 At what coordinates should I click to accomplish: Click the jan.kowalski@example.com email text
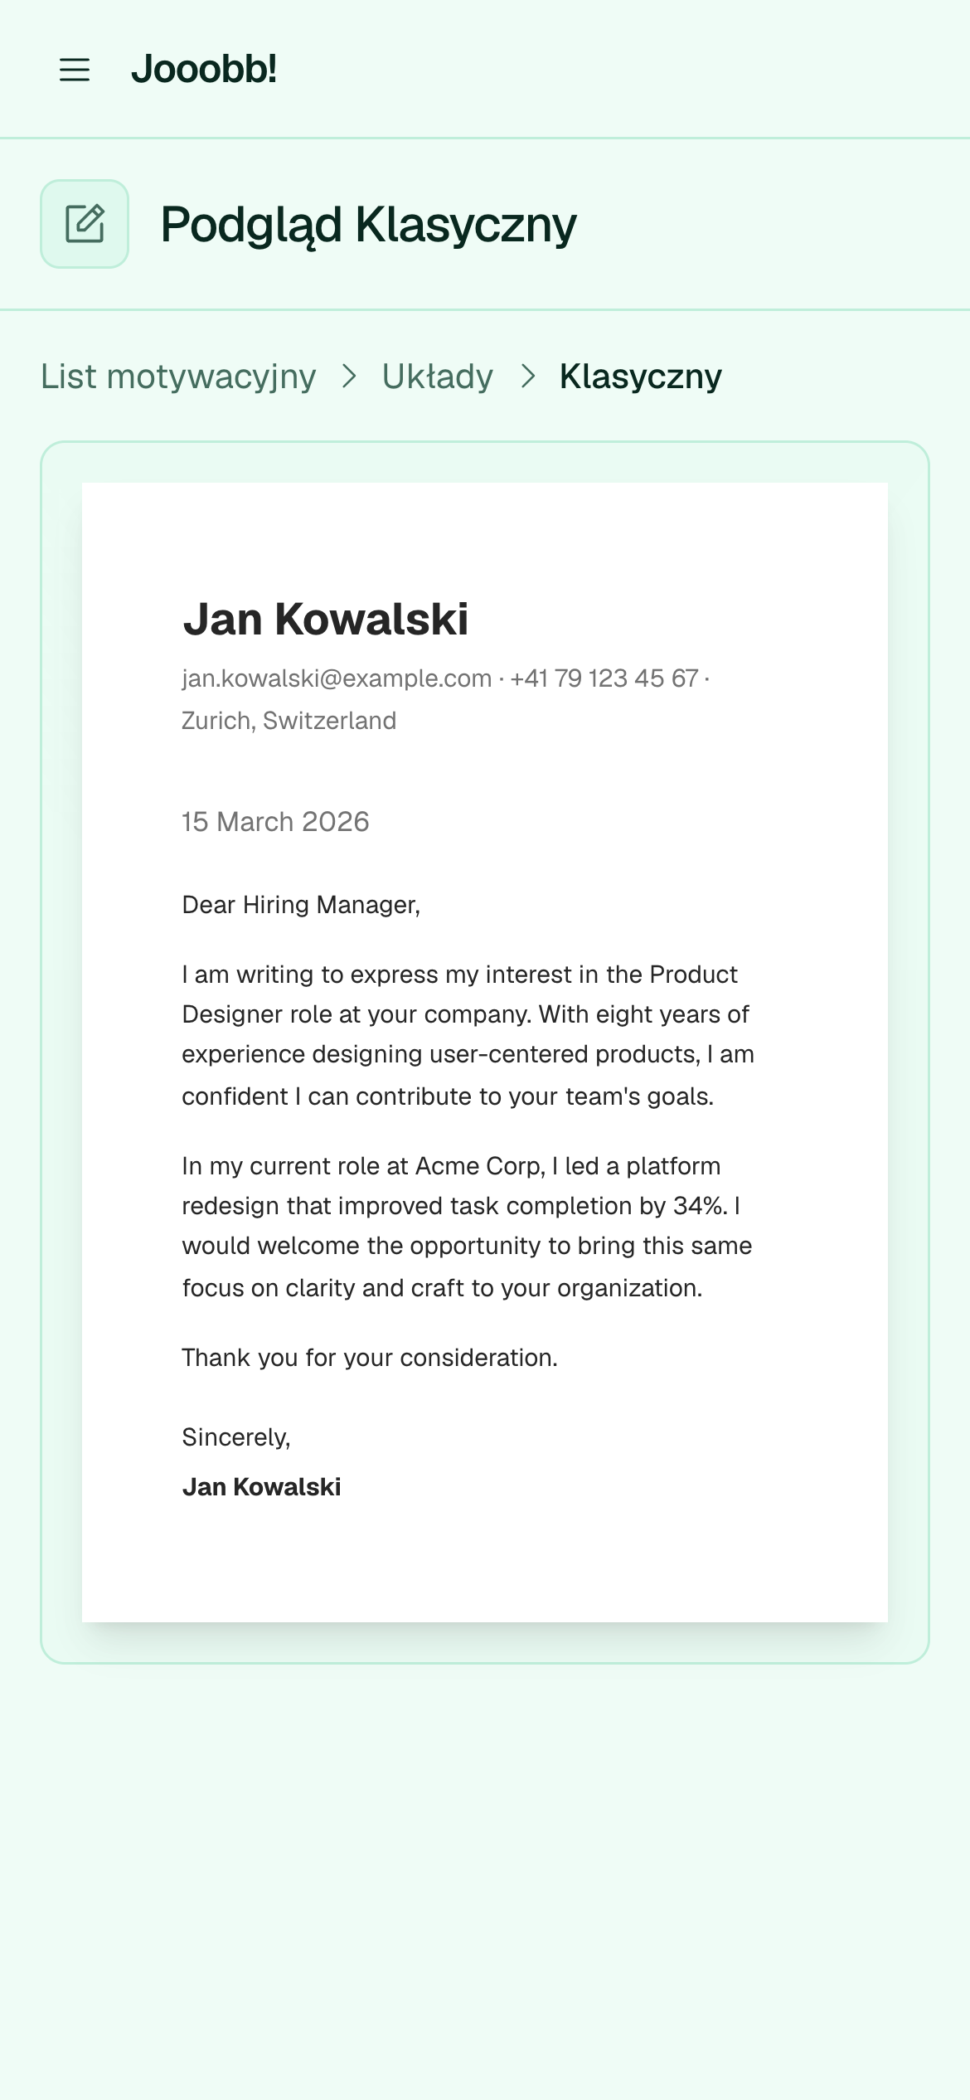[x=337, y=678]
